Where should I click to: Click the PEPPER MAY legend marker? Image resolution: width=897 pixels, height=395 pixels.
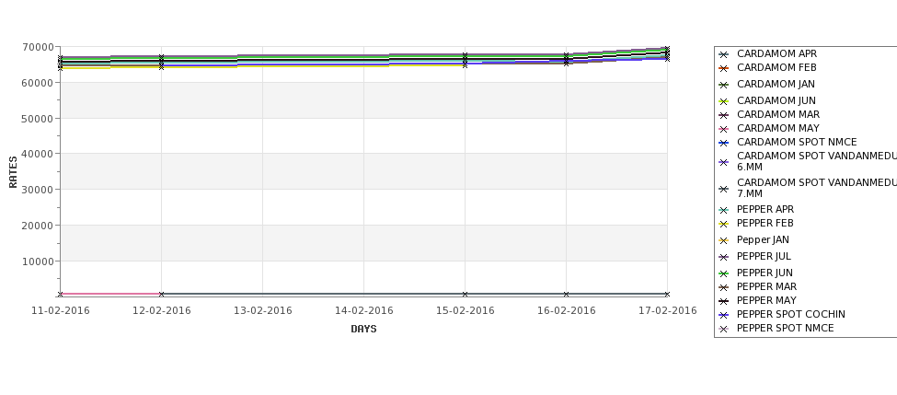[x=723, y=302]
